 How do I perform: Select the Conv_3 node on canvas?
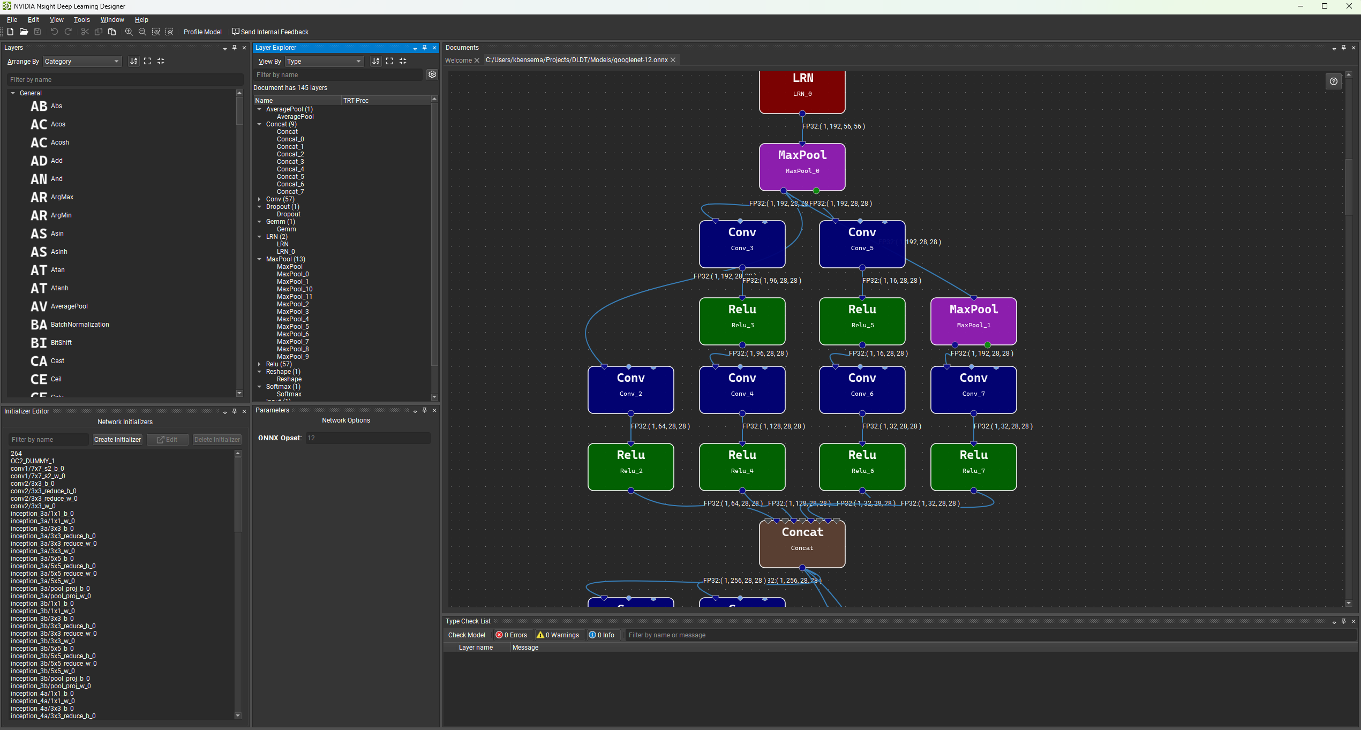coord(742,244)
